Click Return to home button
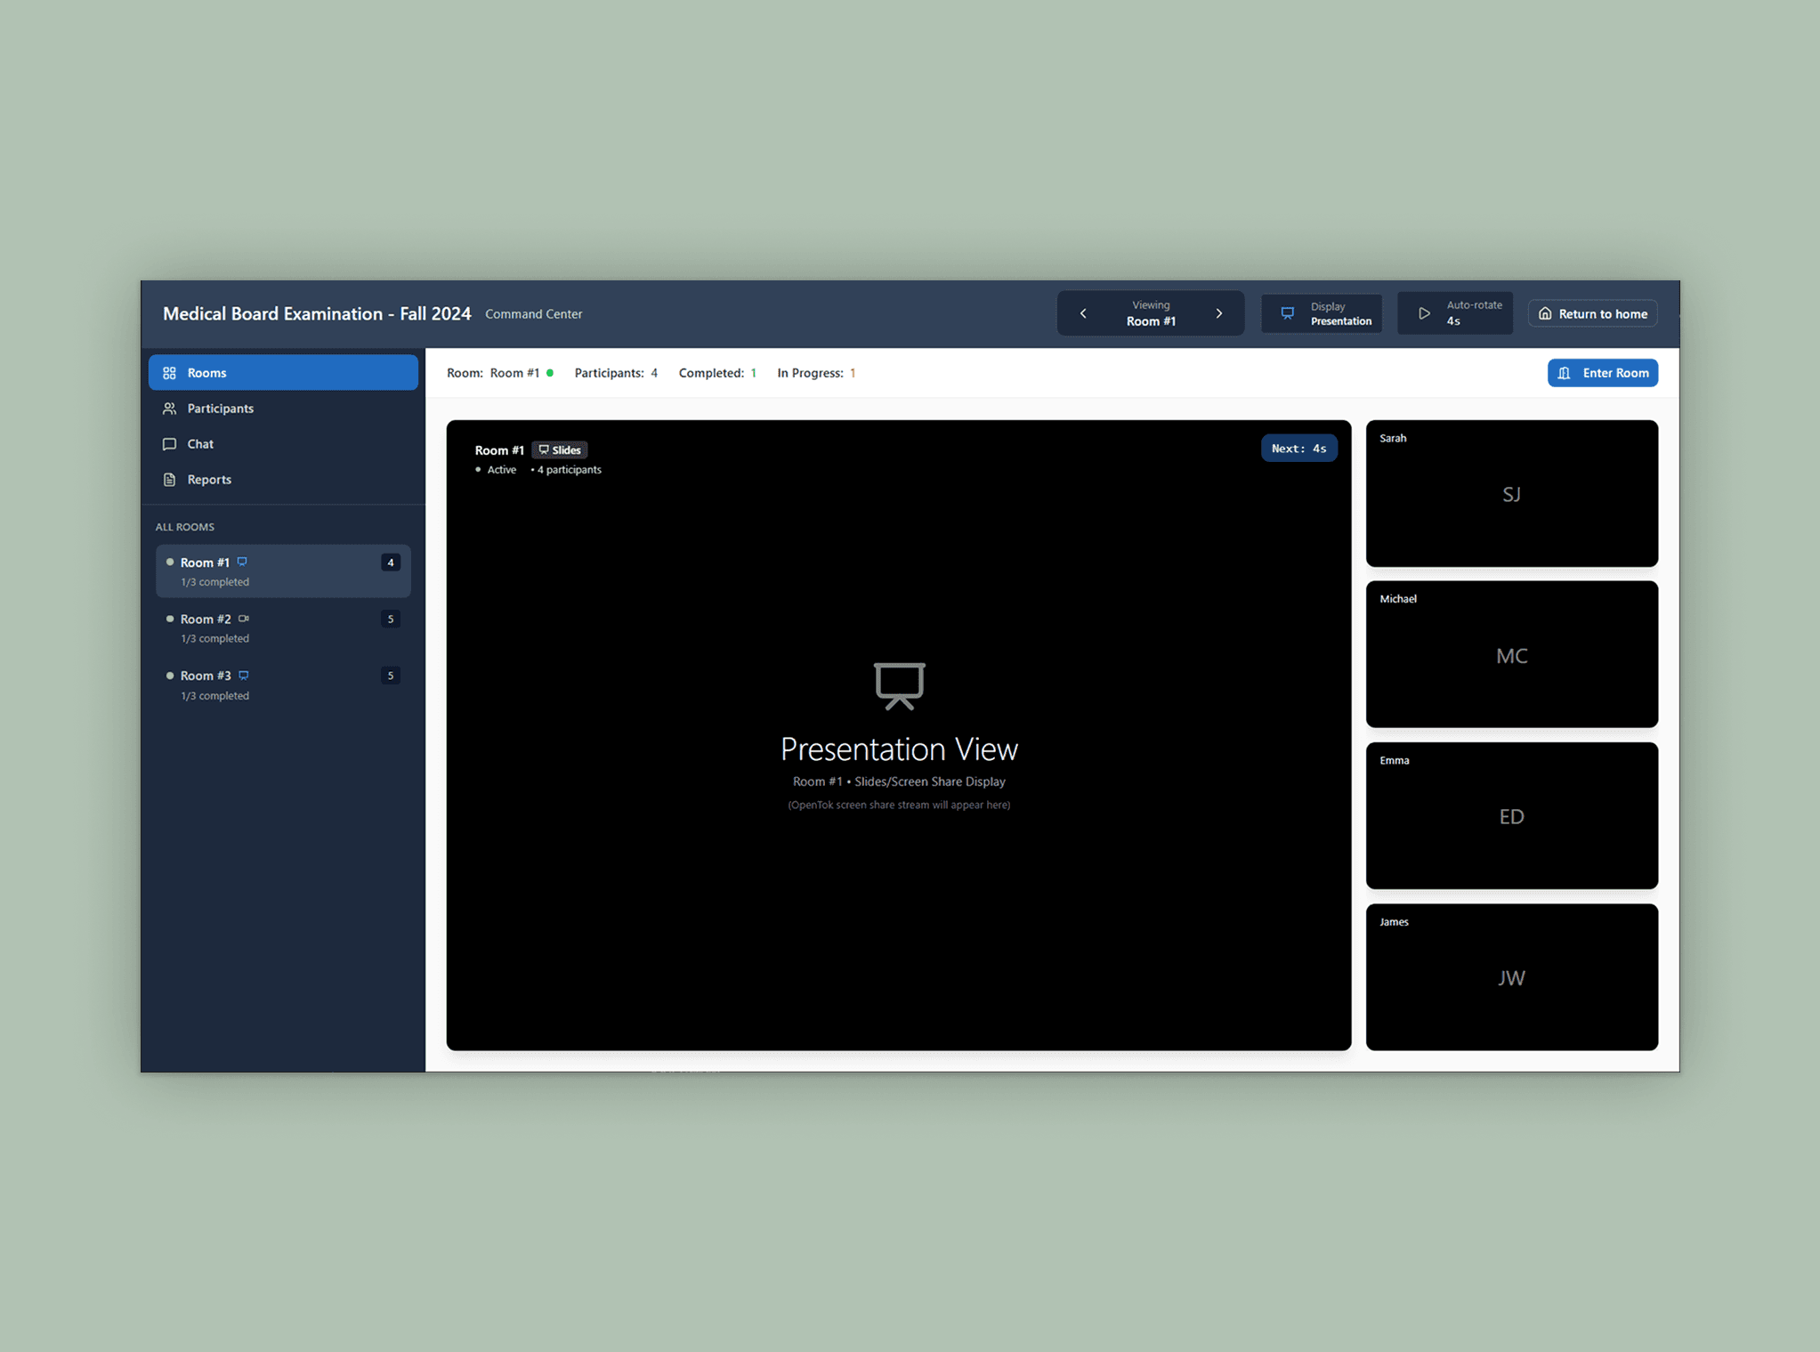The width and height of the screenshot is (1820, 1352). (1592, 313)
